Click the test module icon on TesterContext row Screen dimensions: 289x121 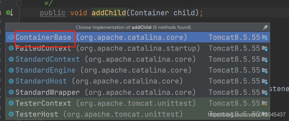[x=265, y=103]
